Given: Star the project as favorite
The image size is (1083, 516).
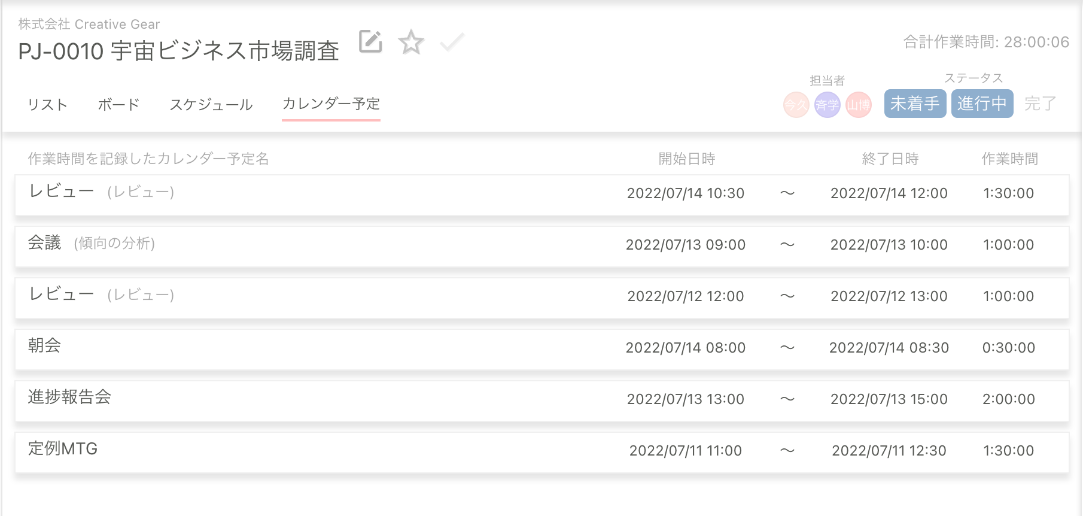Looking at the screenshot, I should point(411,43).
